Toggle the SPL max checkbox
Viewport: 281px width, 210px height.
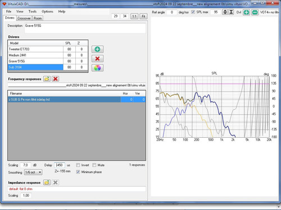pyautogui.click(x=193, y=12)
